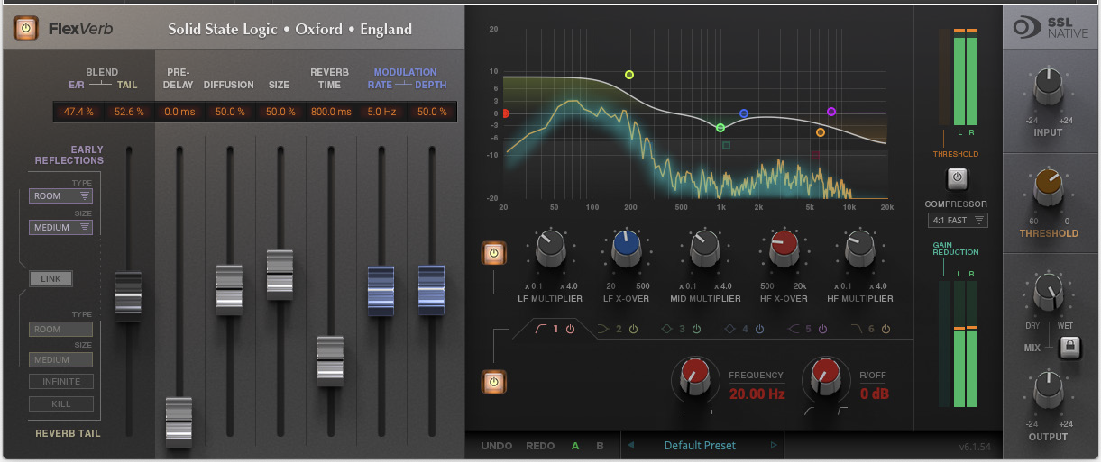
Task: Toggle the EQ section power button
Action: [493, 382]
